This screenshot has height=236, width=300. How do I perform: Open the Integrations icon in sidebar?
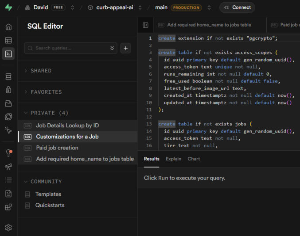8,207
